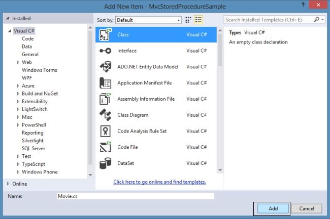Screen dimensions: 330x219
Task: Click the Cancel button
Action: pyautogui.click(x=307, y=208)
